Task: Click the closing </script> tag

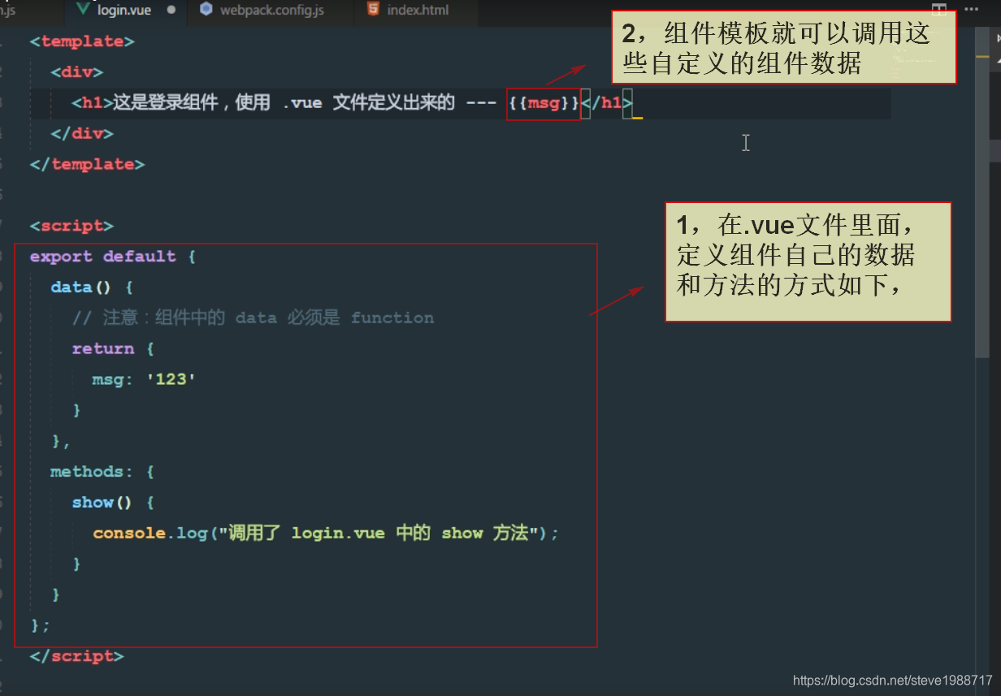Action: (x=76, y=657)
